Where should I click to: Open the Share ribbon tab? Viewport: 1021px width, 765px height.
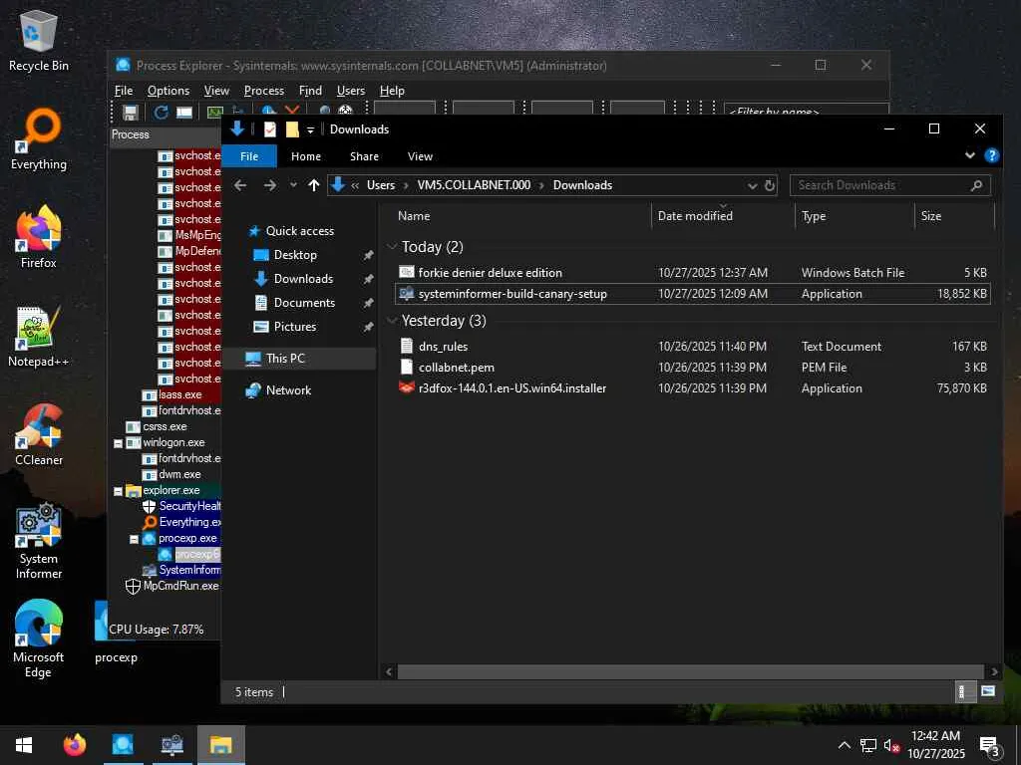(364, 156)
